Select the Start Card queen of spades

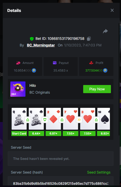19,119
